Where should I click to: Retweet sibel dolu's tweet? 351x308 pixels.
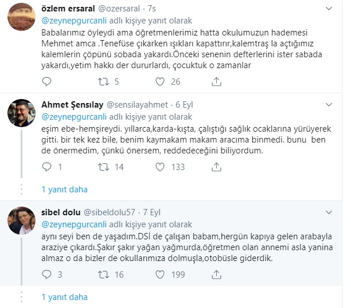click(104, 274)
